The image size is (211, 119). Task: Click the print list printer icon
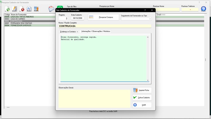[x=29, y=9]
